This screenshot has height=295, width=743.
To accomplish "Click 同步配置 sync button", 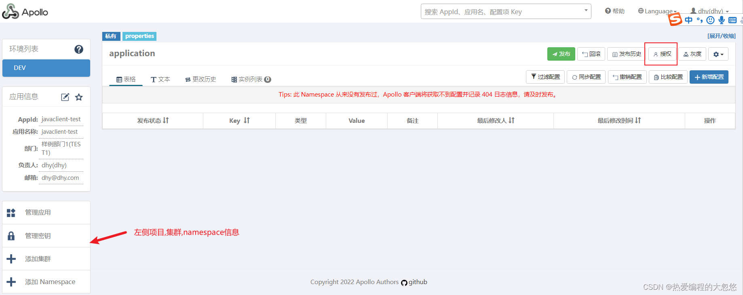I will pyautogui.click(x=586, y=77).
